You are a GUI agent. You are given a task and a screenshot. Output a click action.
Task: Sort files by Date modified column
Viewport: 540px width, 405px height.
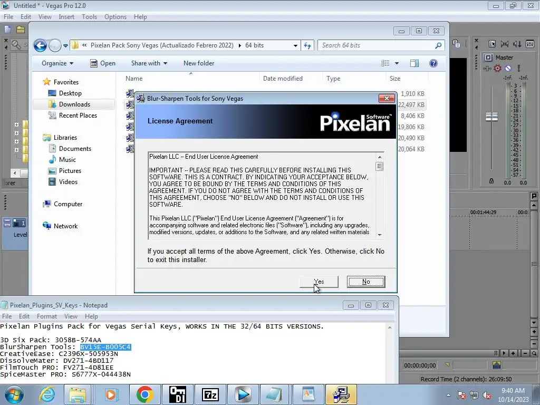coord(283,79)
